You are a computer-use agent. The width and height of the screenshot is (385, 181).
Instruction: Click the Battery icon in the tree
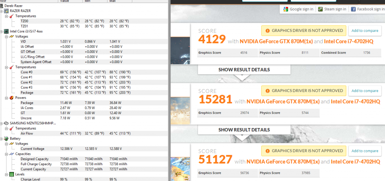(7, 139)
